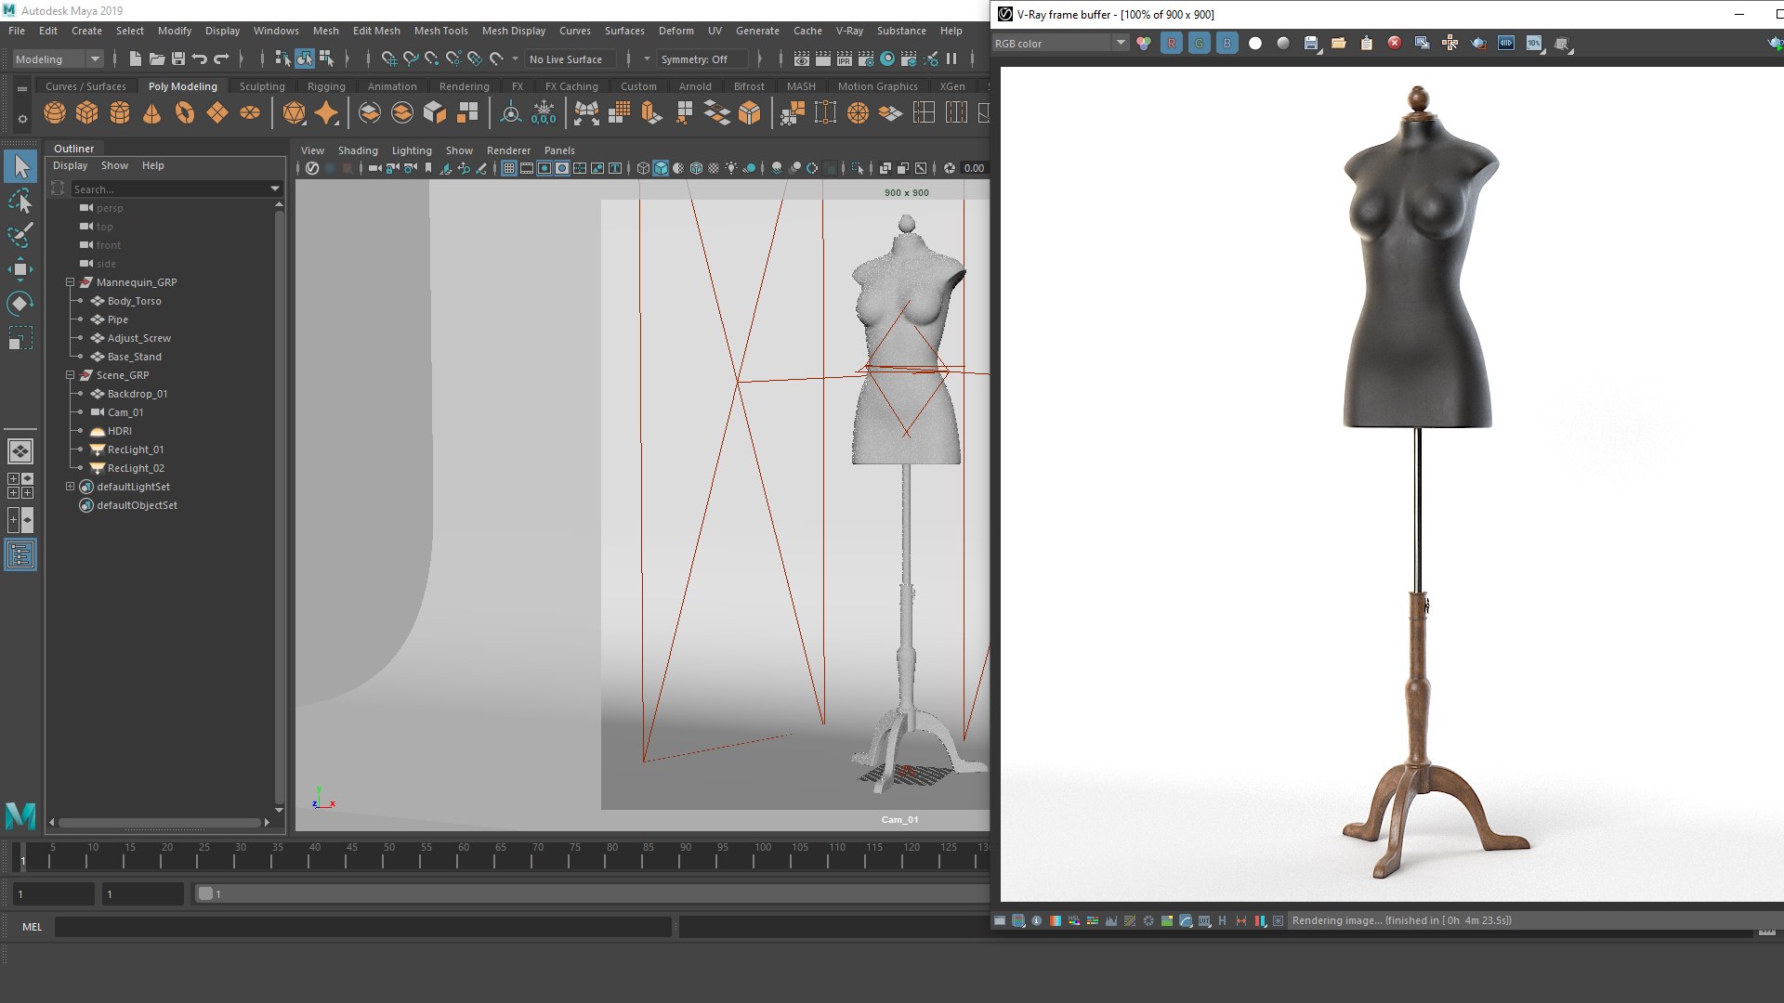The height and width of the screenshot is (1003, 1784).
Task: Create a polygon sphere from the shelf
Action: coord(55,113)
